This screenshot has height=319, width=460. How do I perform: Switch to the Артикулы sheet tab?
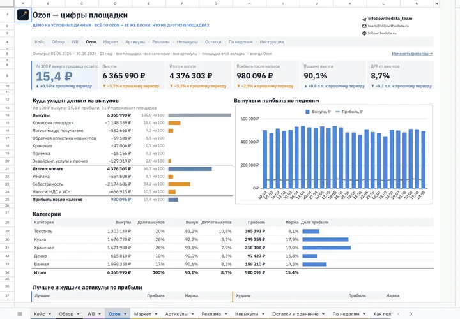coord(176,314)
